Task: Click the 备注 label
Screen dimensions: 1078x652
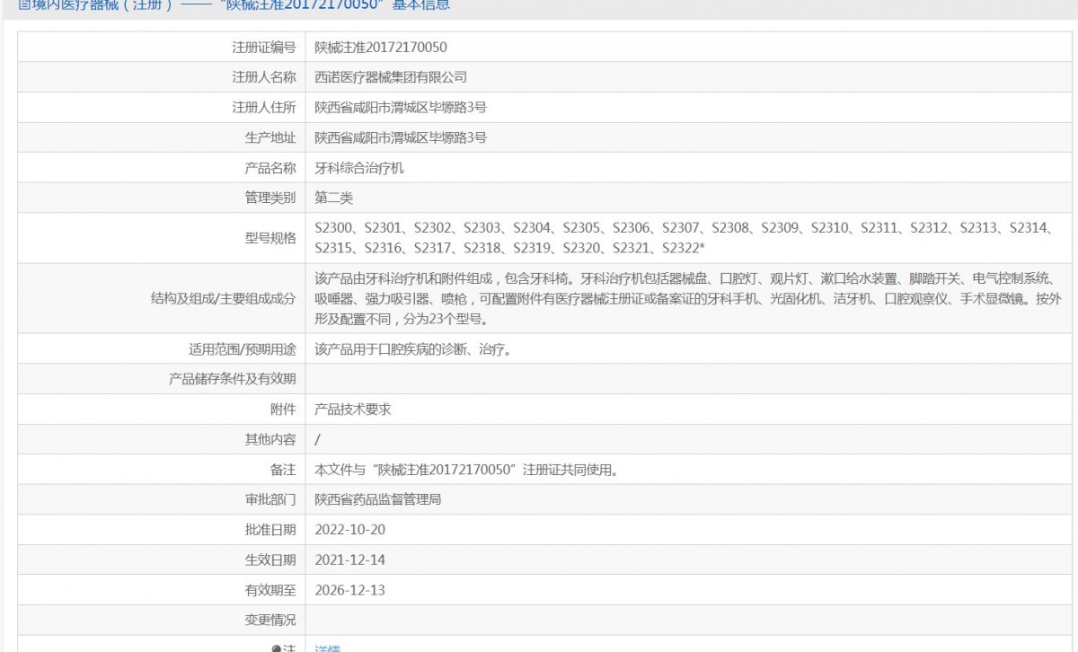Action: (x=282, y=469)
